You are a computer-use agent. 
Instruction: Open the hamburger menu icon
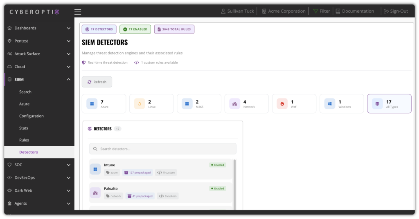(78, 11)
